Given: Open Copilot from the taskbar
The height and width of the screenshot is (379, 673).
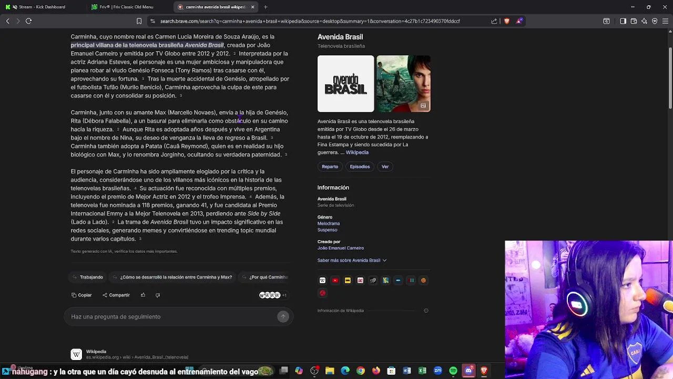Looking at the screenshot, I should (x=299, y=371).
